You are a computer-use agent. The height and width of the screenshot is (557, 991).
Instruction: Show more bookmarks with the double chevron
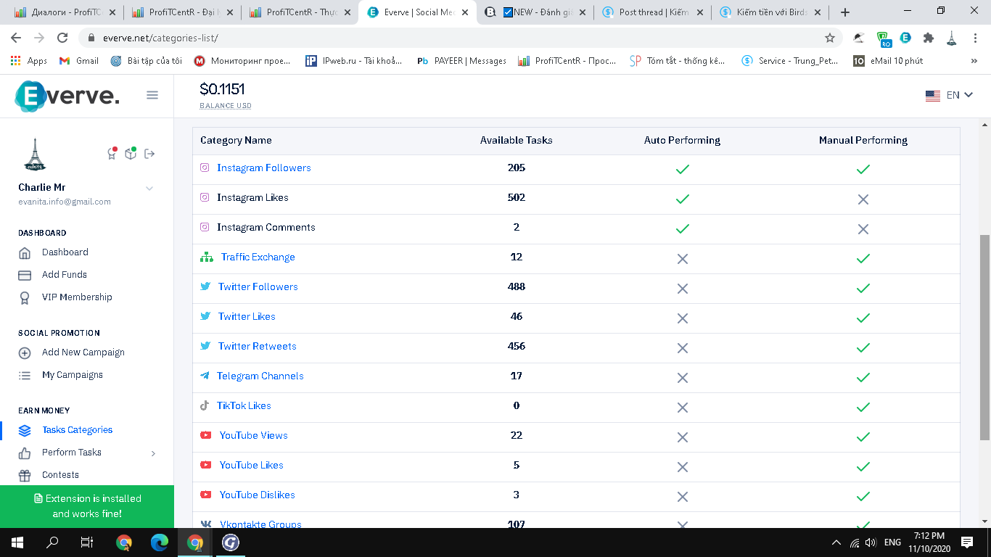(974, 61)
